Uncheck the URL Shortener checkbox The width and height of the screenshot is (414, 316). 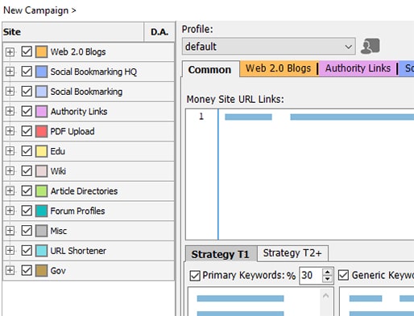point(27,250)
